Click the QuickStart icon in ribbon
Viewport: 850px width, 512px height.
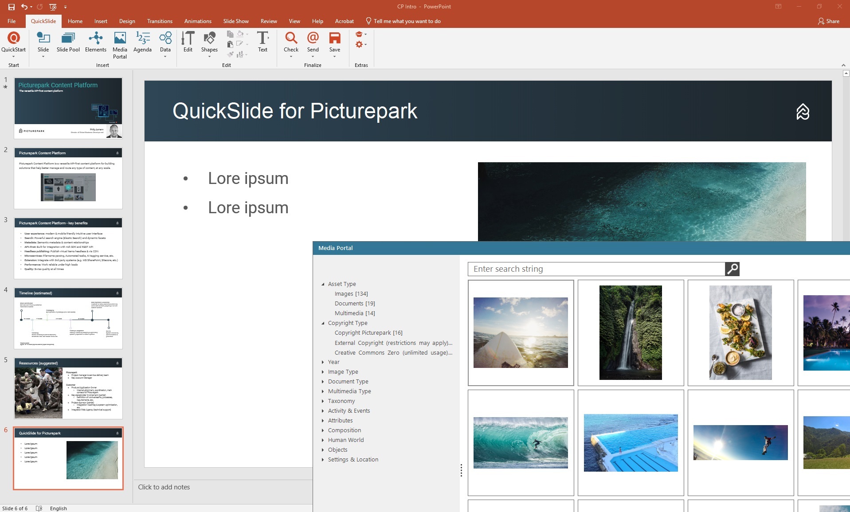14,38
